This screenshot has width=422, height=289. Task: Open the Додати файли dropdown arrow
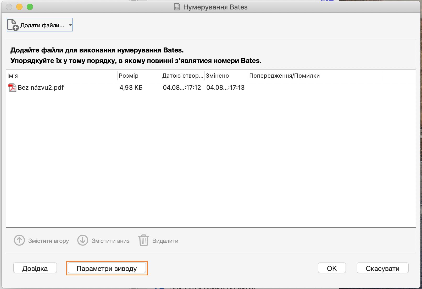pyautogui.click(x=70, y=25)
